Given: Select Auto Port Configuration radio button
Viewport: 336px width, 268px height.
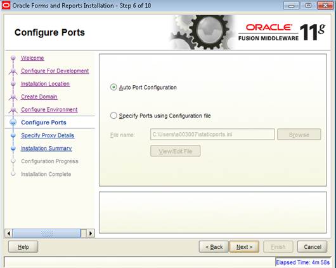Looking at the screenshot, I should pyautogui.click(x=113, y=87).
